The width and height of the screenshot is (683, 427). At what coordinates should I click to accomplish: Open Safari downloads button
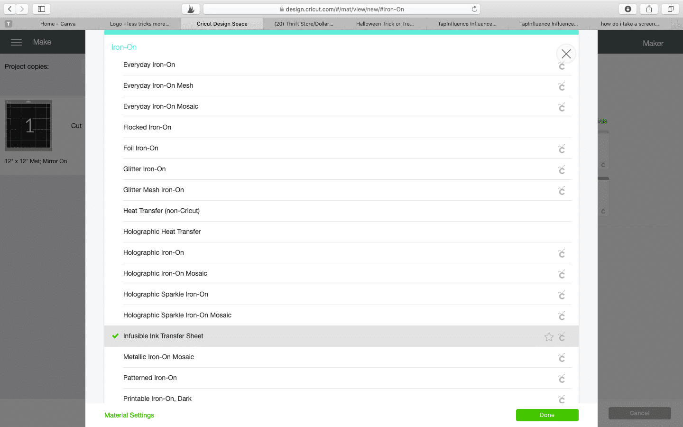[628, 9]
